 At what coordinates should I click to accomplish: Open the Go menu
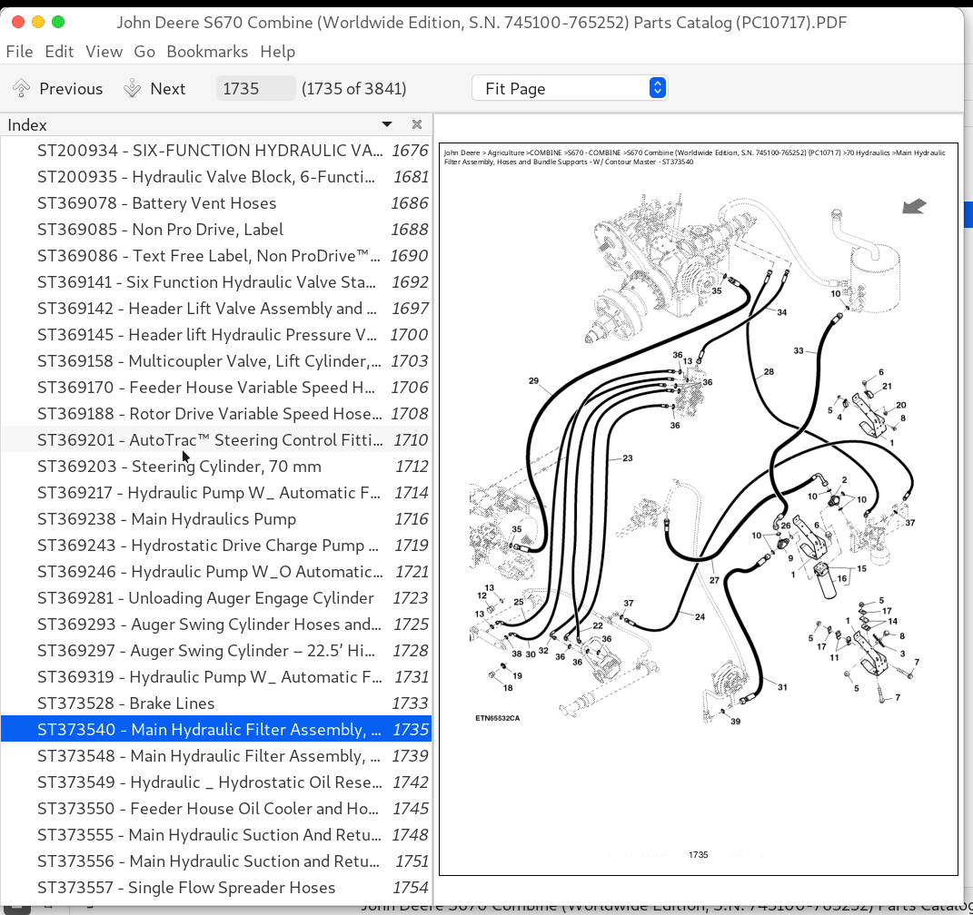click(x=144, y=52)
